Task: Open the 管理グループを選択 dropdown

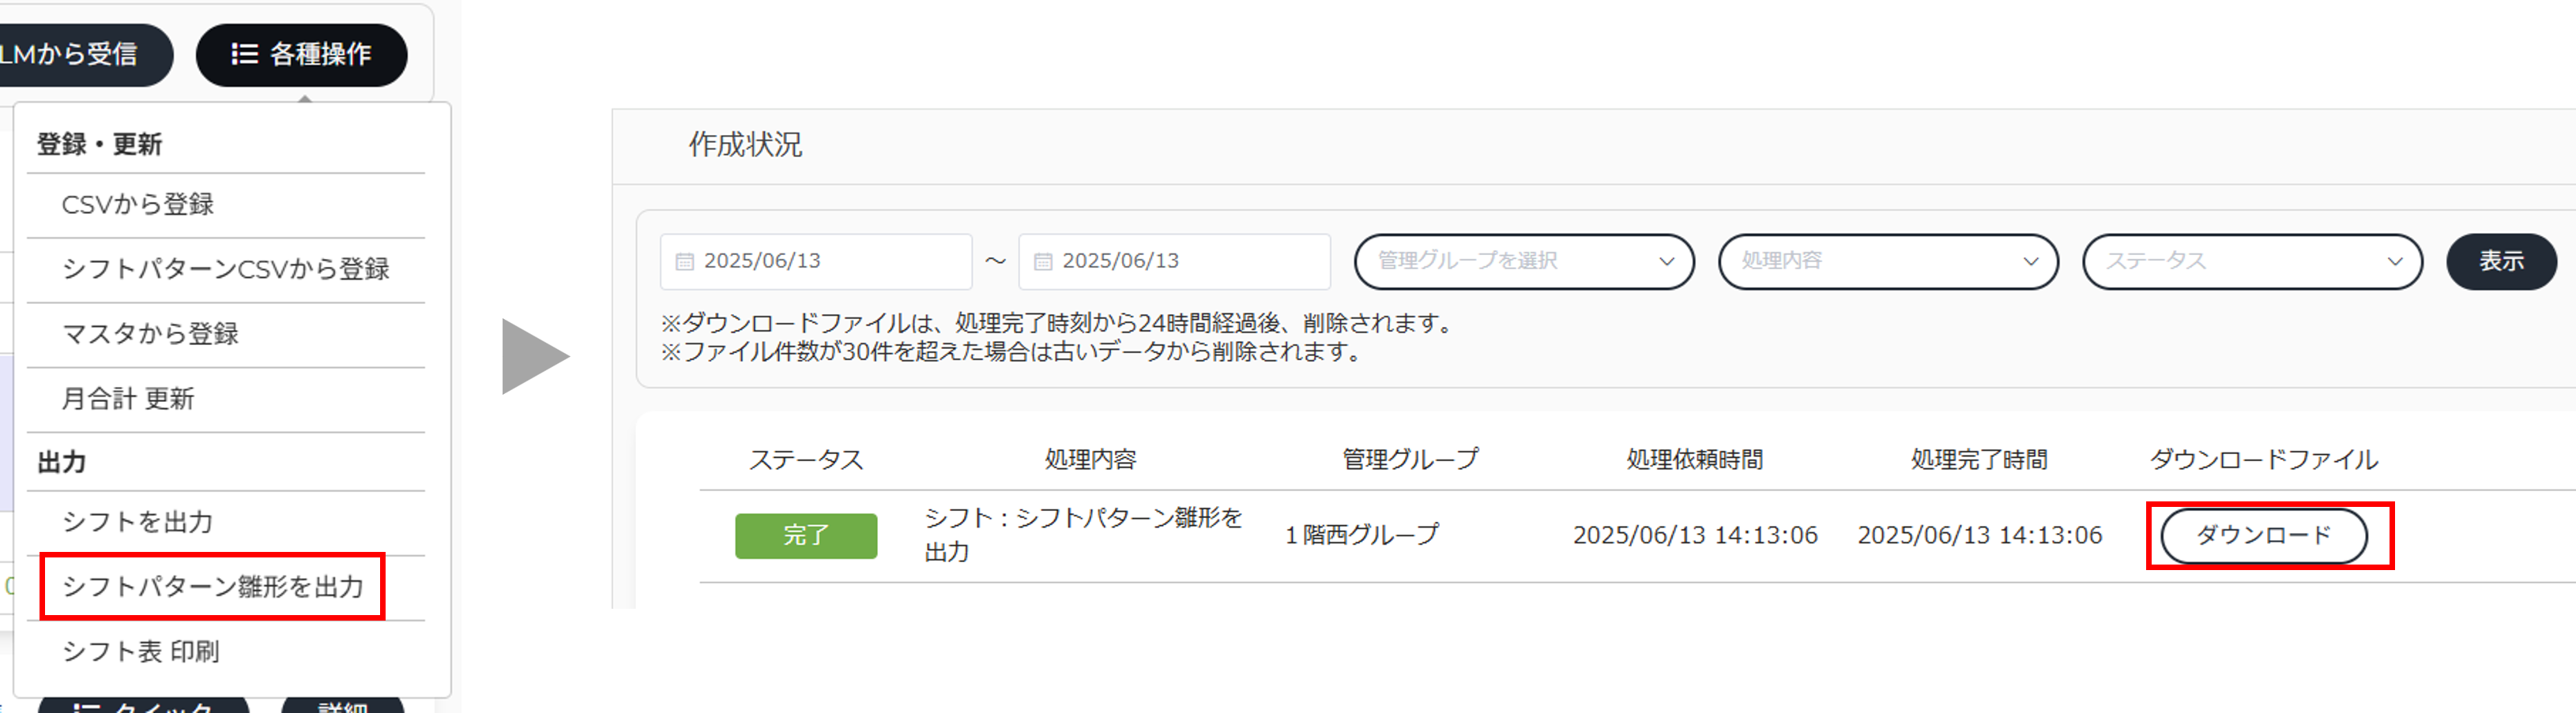Action: click(1524, 261)
